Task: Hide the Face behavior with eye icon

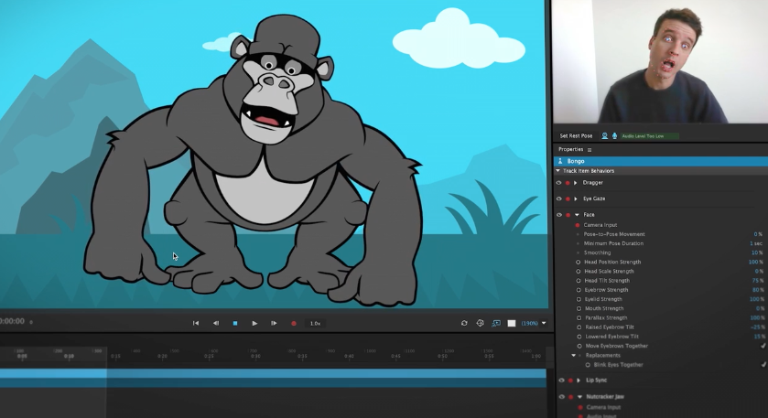Action: [559, 214]
